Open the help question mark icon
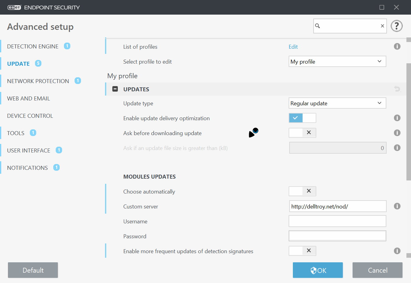The image size is (411, 283). 397,26
